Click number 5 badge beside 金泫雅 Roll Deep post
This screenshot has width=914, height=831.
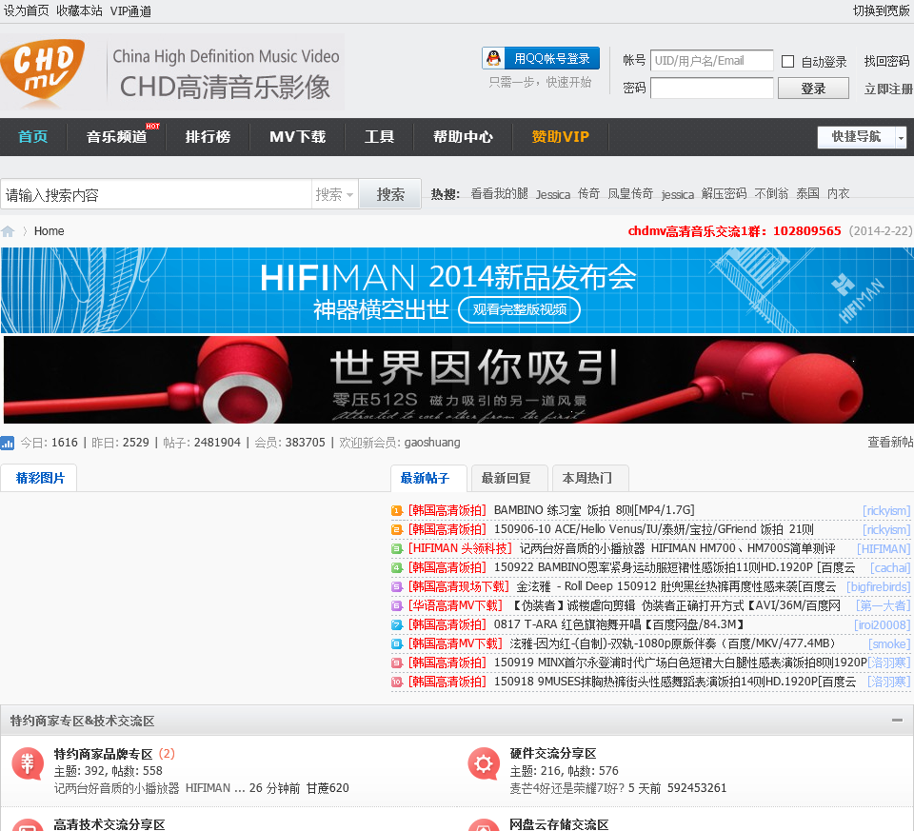tap(397, 586)
